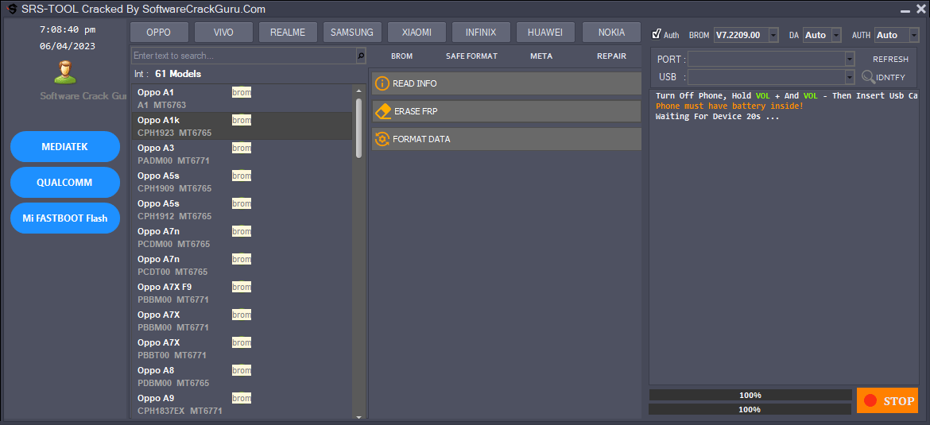Image resolution: width=930 pixels, height=425 pixels.
Task: Select Oppo A7n PCDM00 model
Action: click(x=242, y=237)
